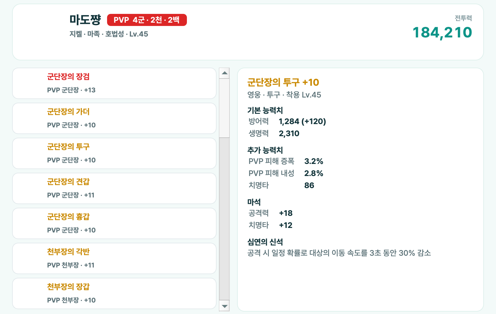Viewport: 496px width, 314px height.
Task: Select the 군단장의 장검 equipment card
Action: point(114,83)
